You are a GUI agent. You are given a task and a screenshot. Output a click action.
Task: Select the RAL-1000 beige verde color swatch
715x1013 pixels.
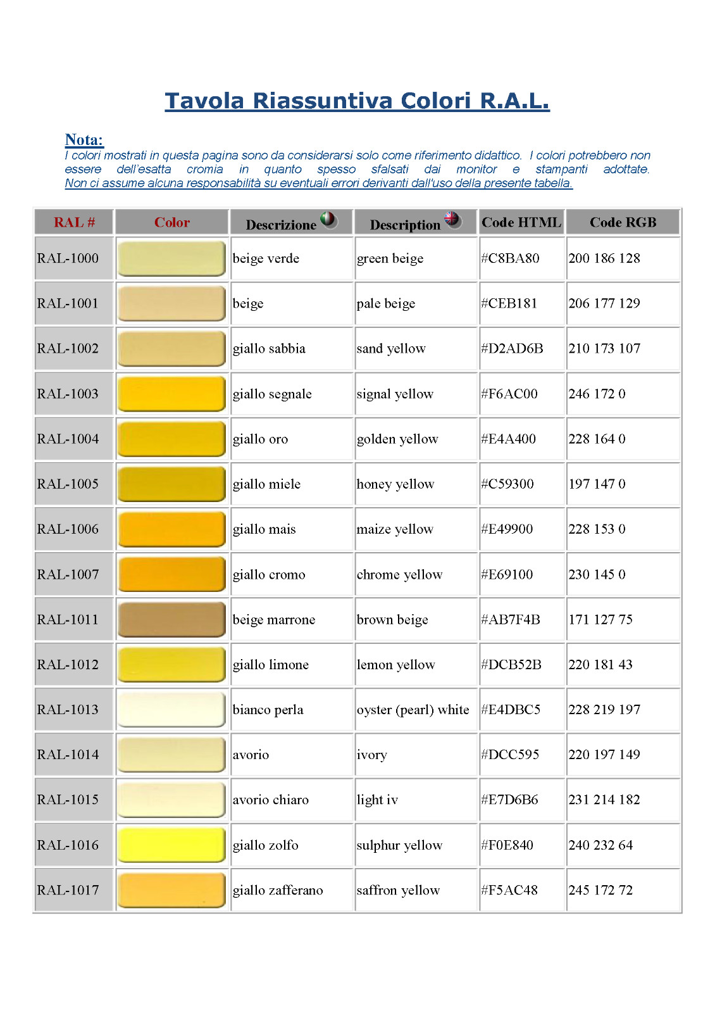(x=171, y=258)
